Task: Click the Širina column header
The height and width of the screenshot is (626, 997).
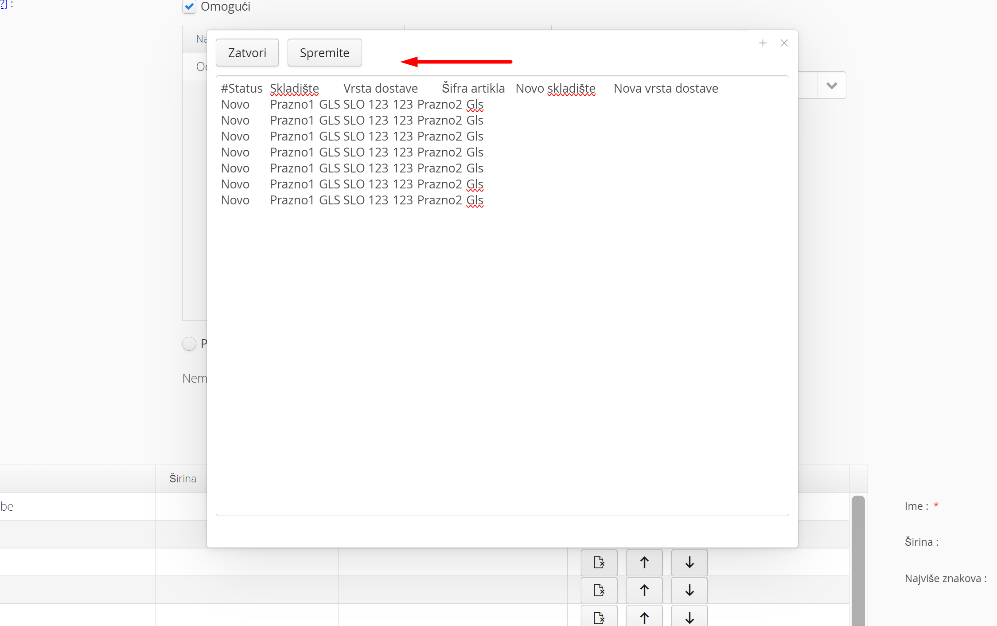Action: click(x=183, y=478)
